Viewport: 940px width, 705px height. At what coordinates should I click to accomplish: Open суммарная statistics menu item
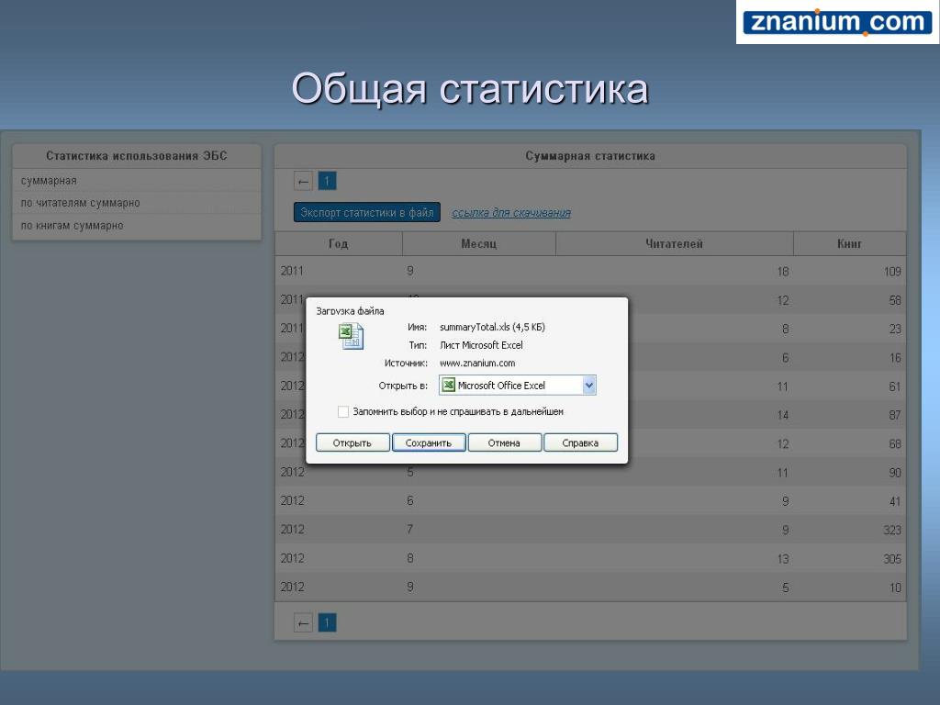pyautogui.click(x=50, y=181)
